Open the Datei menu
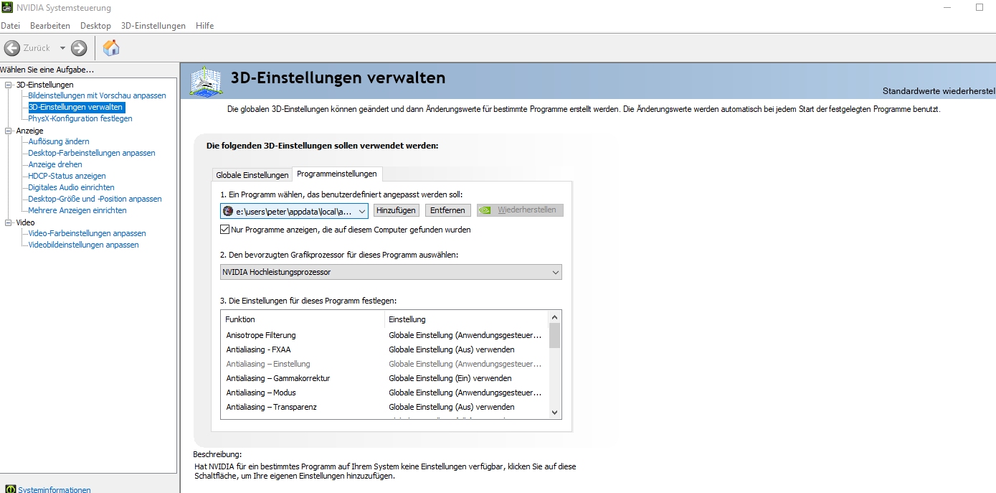The height and width of the screenshot is (493, 996). coord(10,26)
